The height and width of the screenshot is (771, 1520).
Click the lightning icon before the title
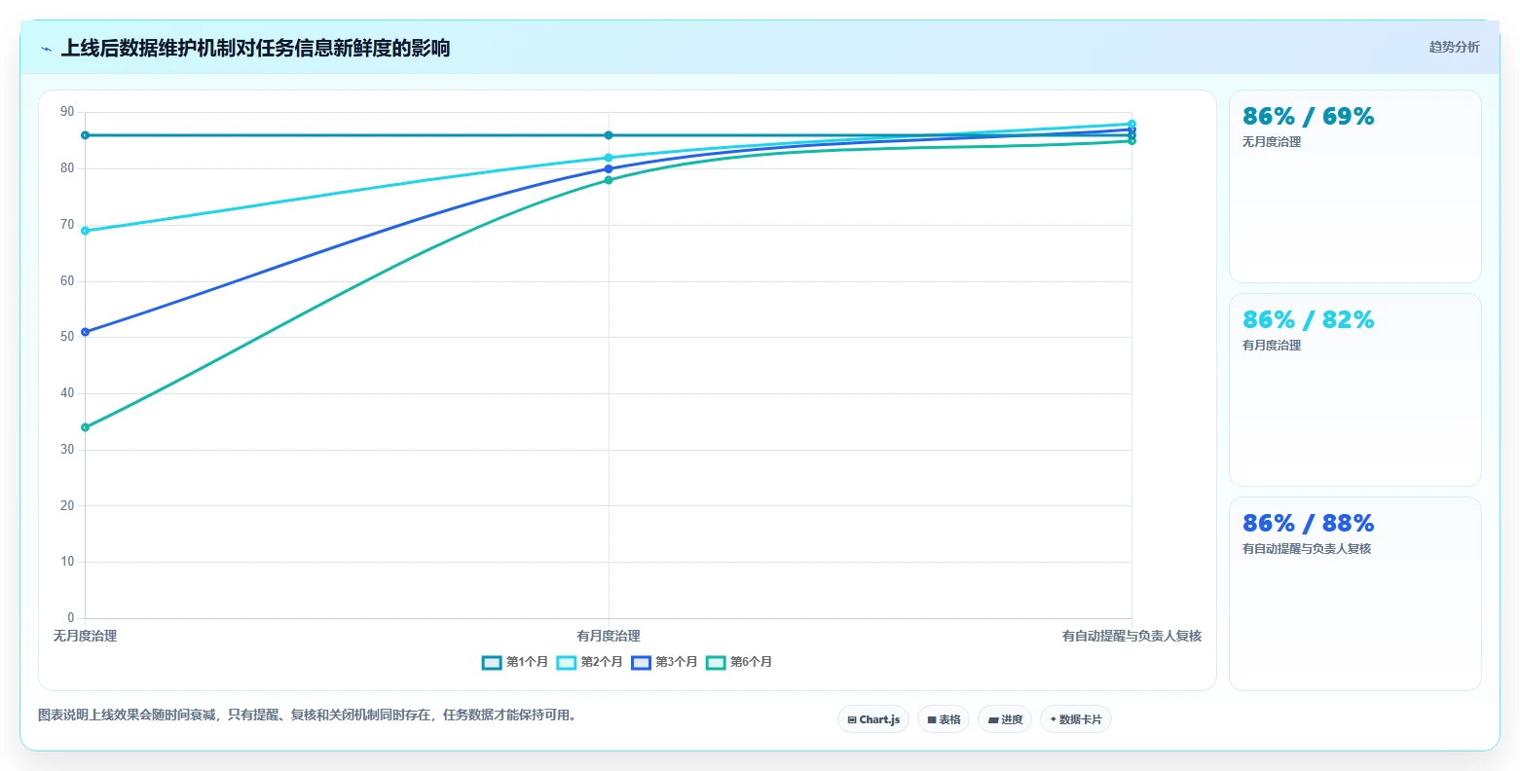46,49
